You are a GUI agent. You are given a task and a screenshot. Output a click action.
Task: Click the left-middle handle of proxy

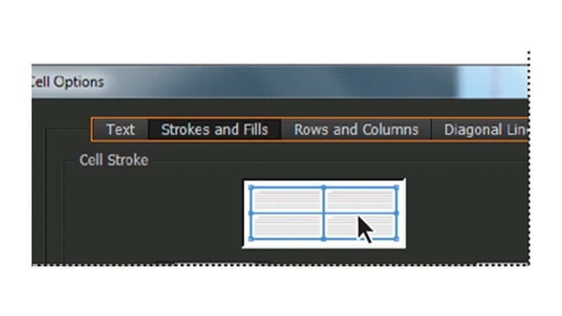click(250, 213)
